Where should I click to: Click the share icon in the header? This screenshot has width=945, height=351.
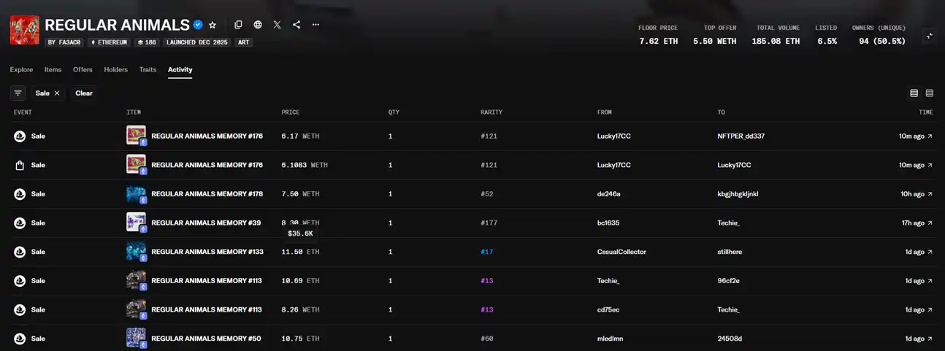tap(296, 25)
